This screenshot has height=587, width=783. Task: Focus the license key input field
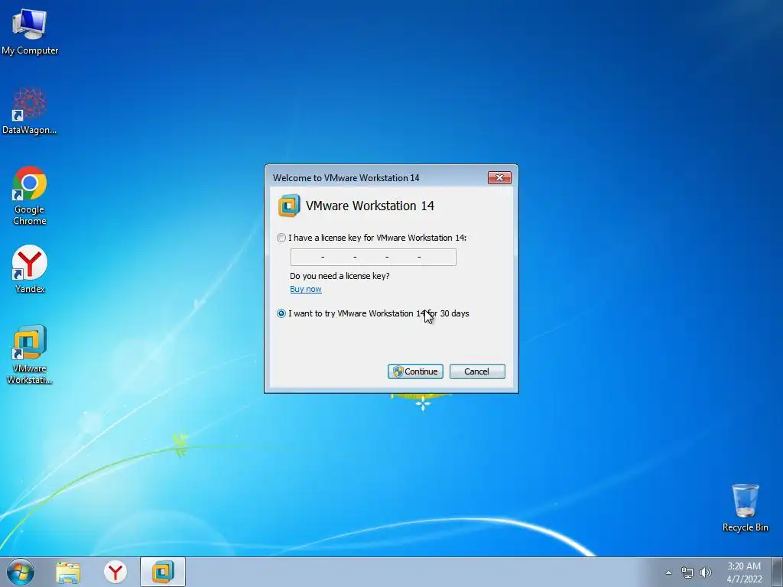(x=373, y=257)
